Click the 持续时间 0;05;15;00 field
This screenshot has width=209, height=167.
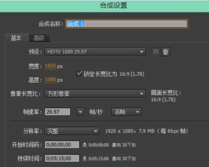62,158
